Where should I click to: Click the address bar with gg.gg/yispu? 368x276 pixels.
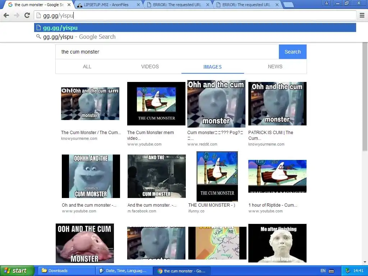pos(195,15)
